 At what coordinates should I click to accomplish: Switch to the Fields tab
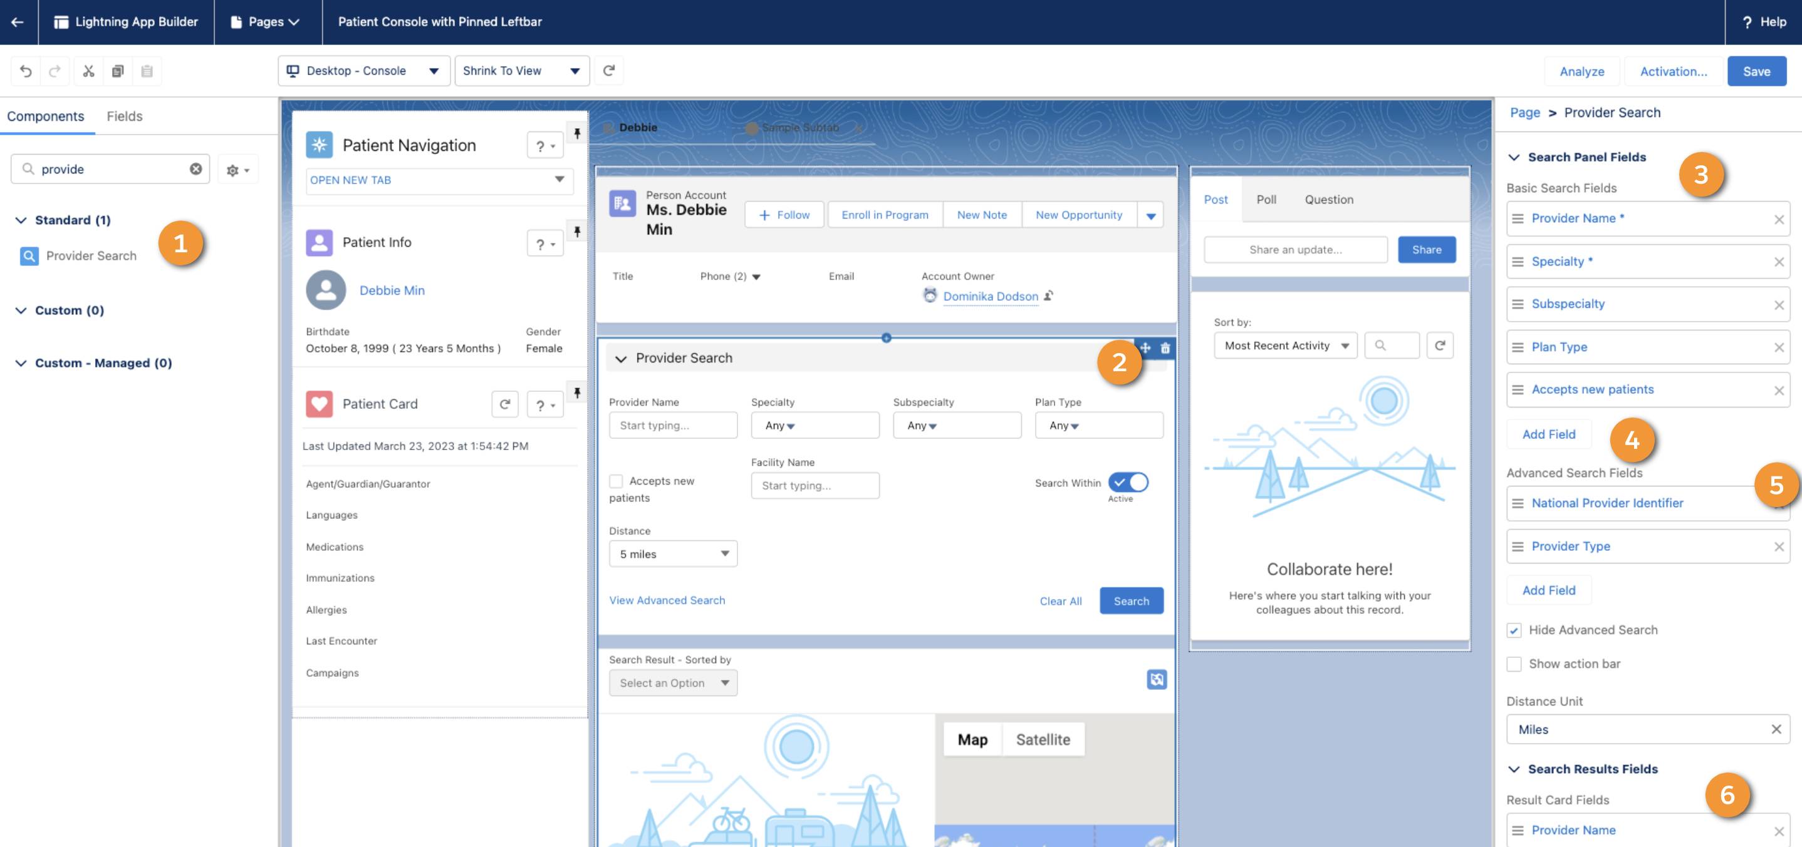point(125,116)
